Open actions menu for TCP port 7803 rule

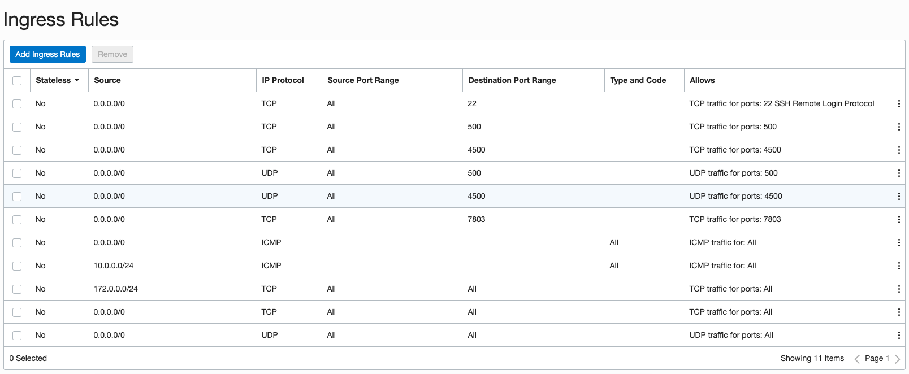pos(899,219)
